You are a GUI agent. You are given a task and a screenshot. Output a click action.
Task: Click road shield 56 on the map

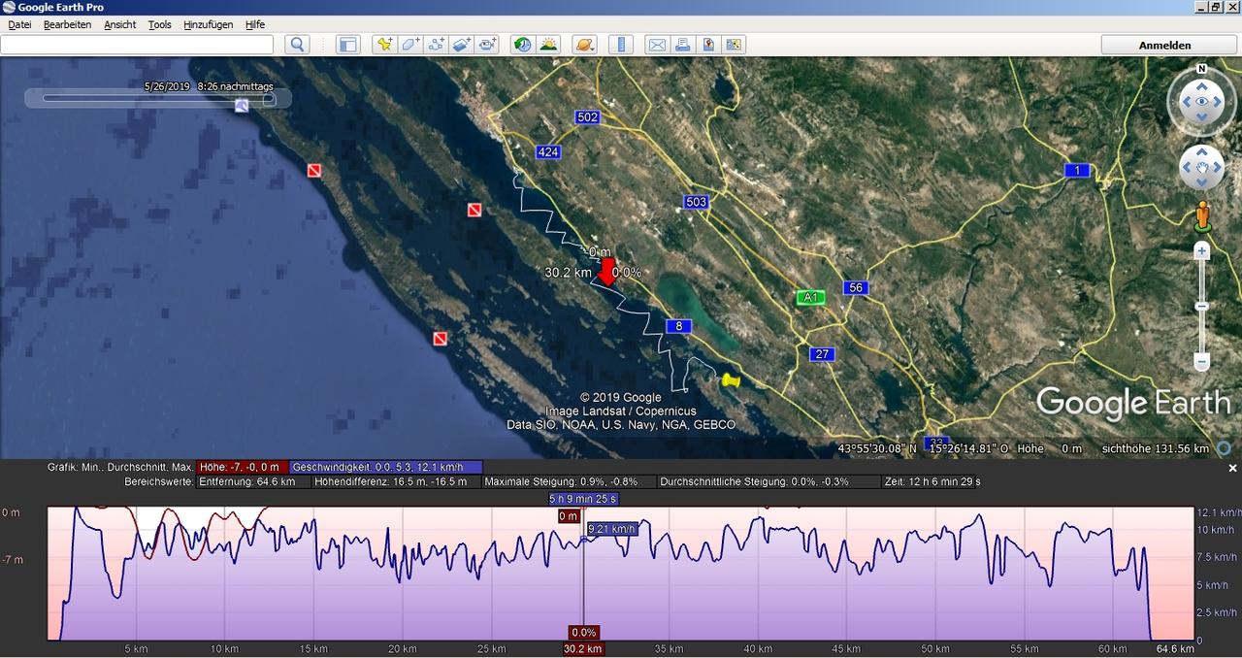point(855,287)
